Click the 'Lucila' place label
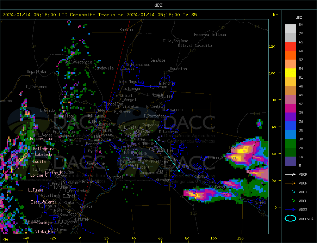 [39, 162]
